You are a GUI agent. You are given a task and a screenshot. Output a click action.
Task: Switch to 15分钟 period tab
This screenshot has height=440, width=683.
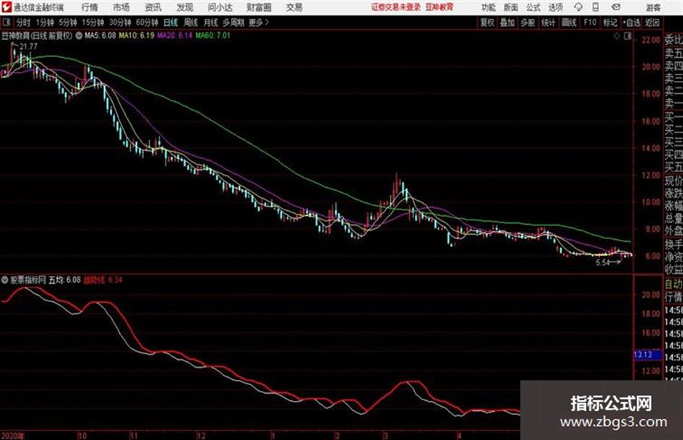click(x=93, y=22)
